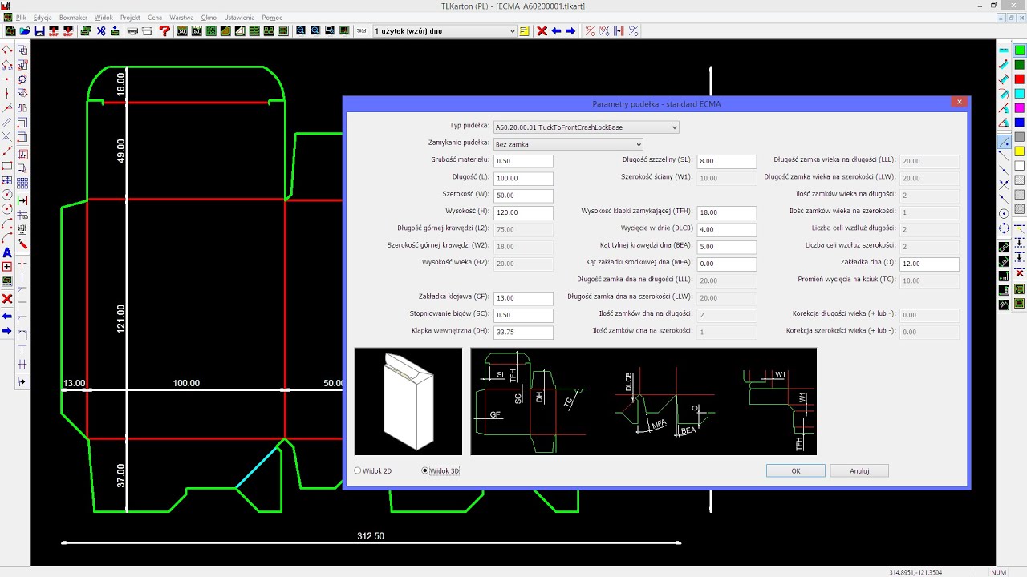Viewport: 1027px width, 577px height.
Task: Click the yellow note icon beside layout dropdown
Action: [x=525, y=31]
